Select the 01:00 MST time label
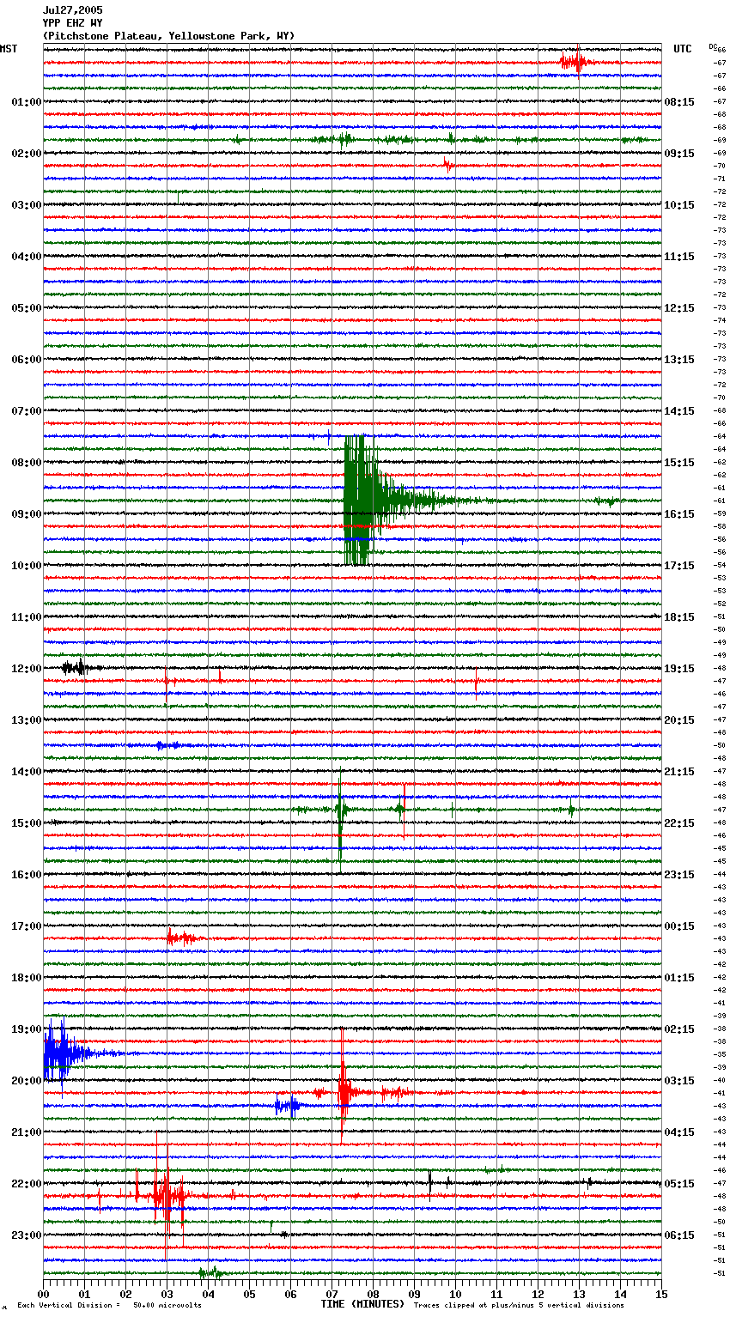 point(27,102)
